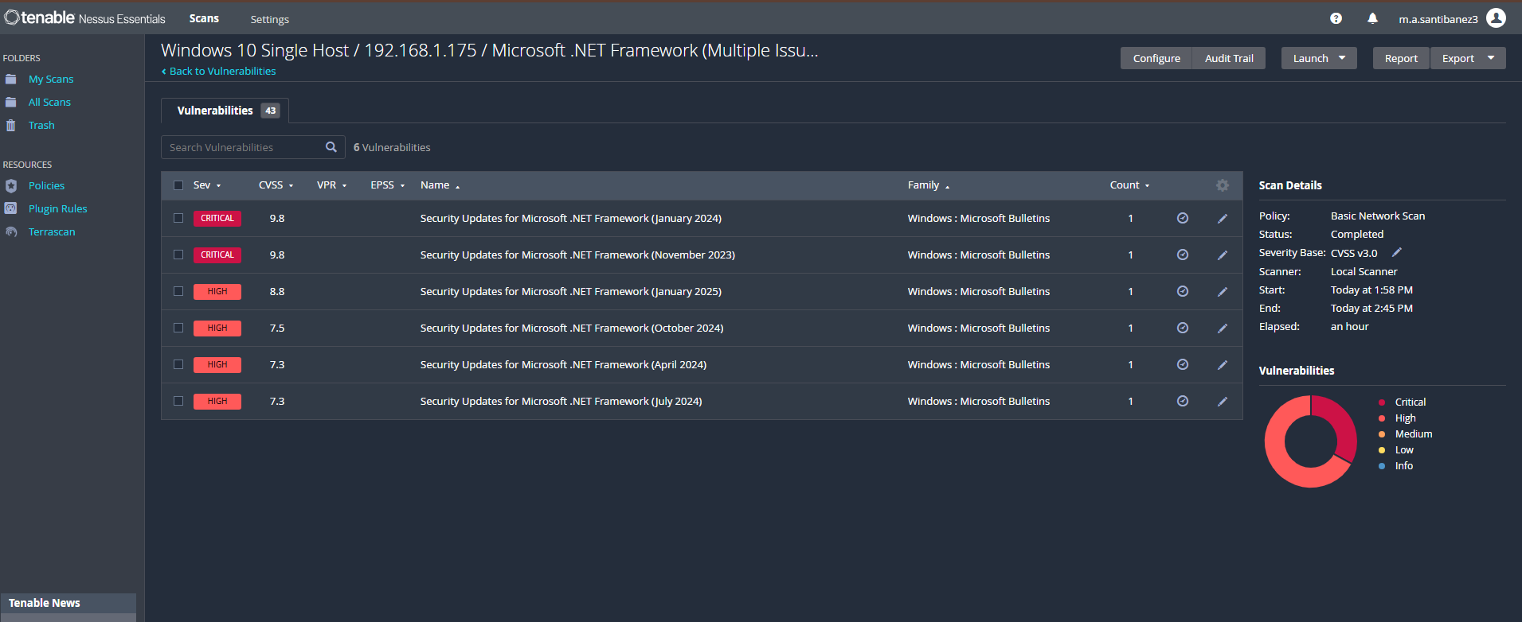The height and width of the screenshot is (622, 1522).
Task: Click the My Scans folder icon
Action: (11, 79)
